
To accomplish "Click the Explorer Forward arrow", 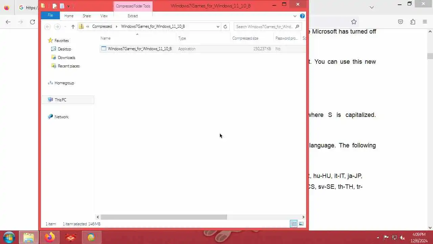I will pyautogui.click(x=57, y=26).
